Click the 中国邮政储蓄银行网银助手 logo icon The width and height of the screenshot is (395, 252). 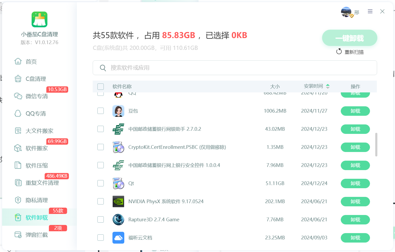(x=118, y=129)
